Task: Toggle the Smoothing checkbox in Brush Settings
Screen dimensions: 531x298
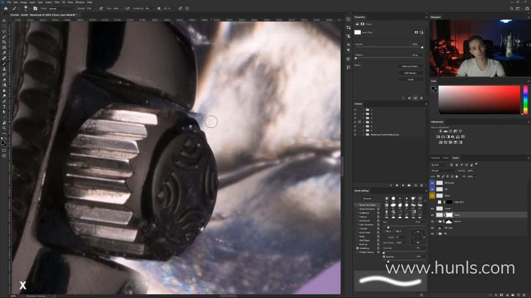Action: [358, 248]
